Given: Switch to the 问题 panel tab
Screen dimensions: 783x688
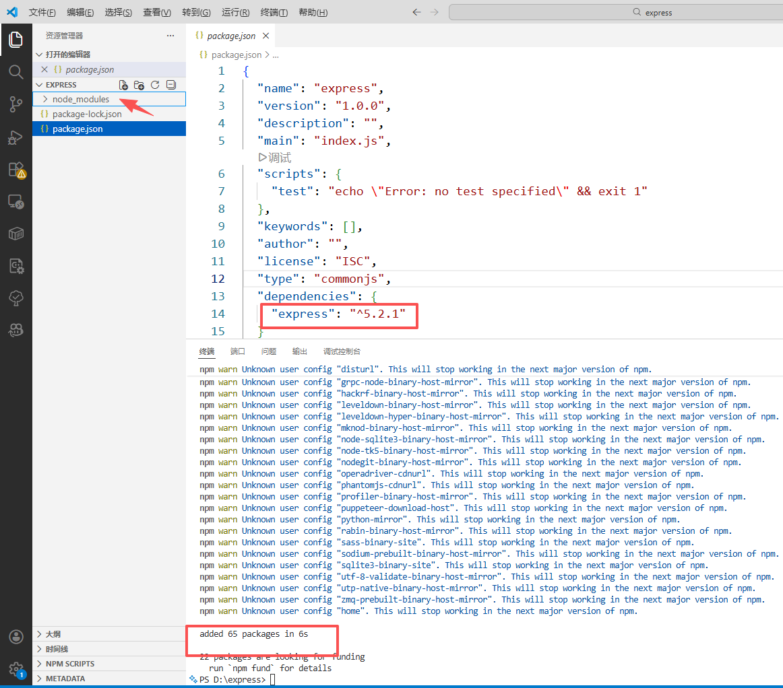Looking at the screenshot, I should coord(269,351).
